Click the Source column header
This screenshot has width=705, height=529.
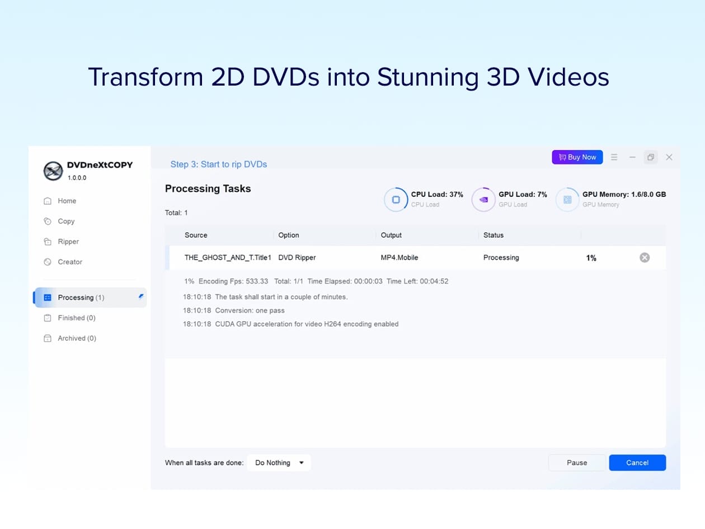(196, 235)
